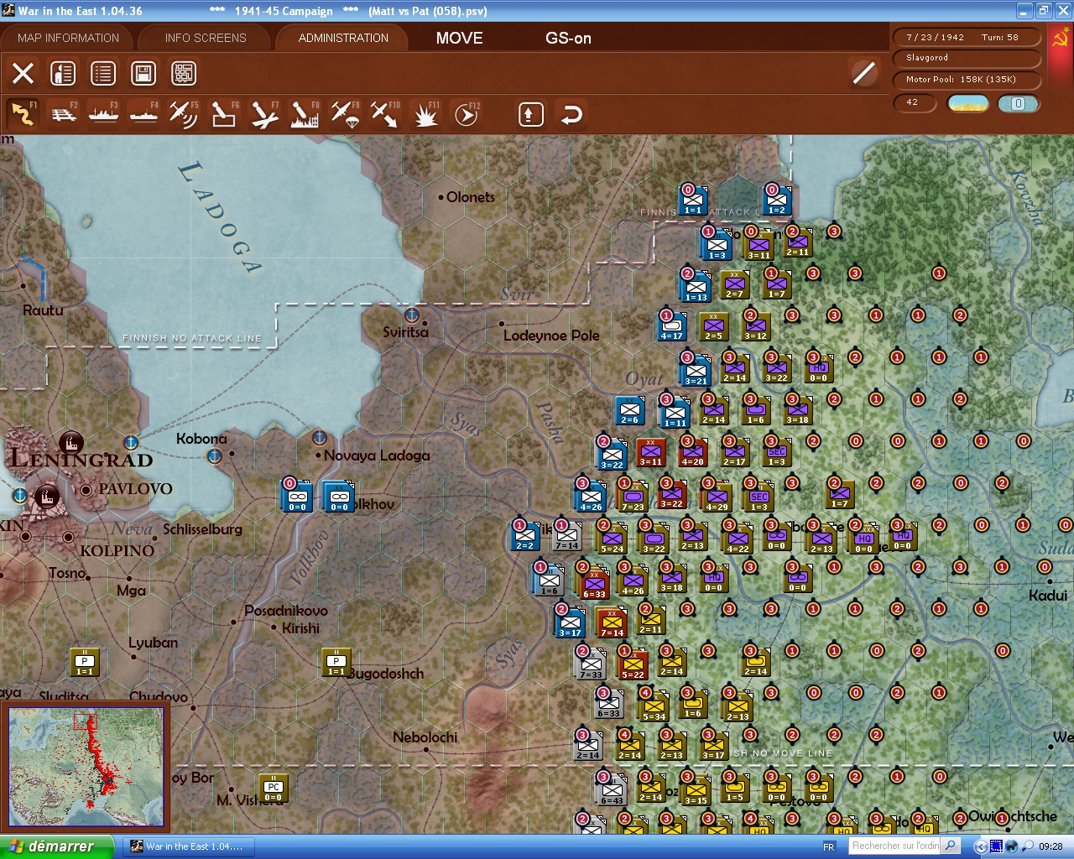The height and width of the screenshot is (859, 1074).
Task: Click the date and turn 58 display
Action: [x=967, y=37]
